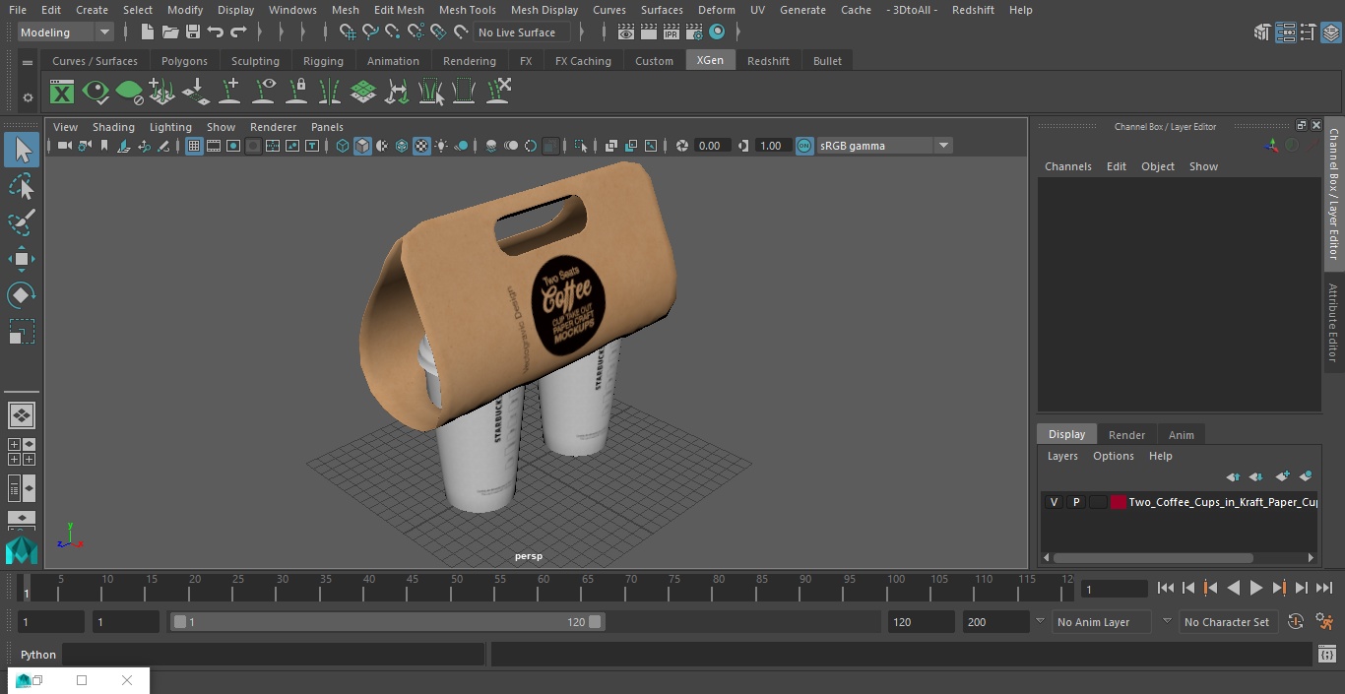Screen dimensions: 1345x694
Task: Open Render Settings clapperboard gear icon
Action: [x=694, y=32]
